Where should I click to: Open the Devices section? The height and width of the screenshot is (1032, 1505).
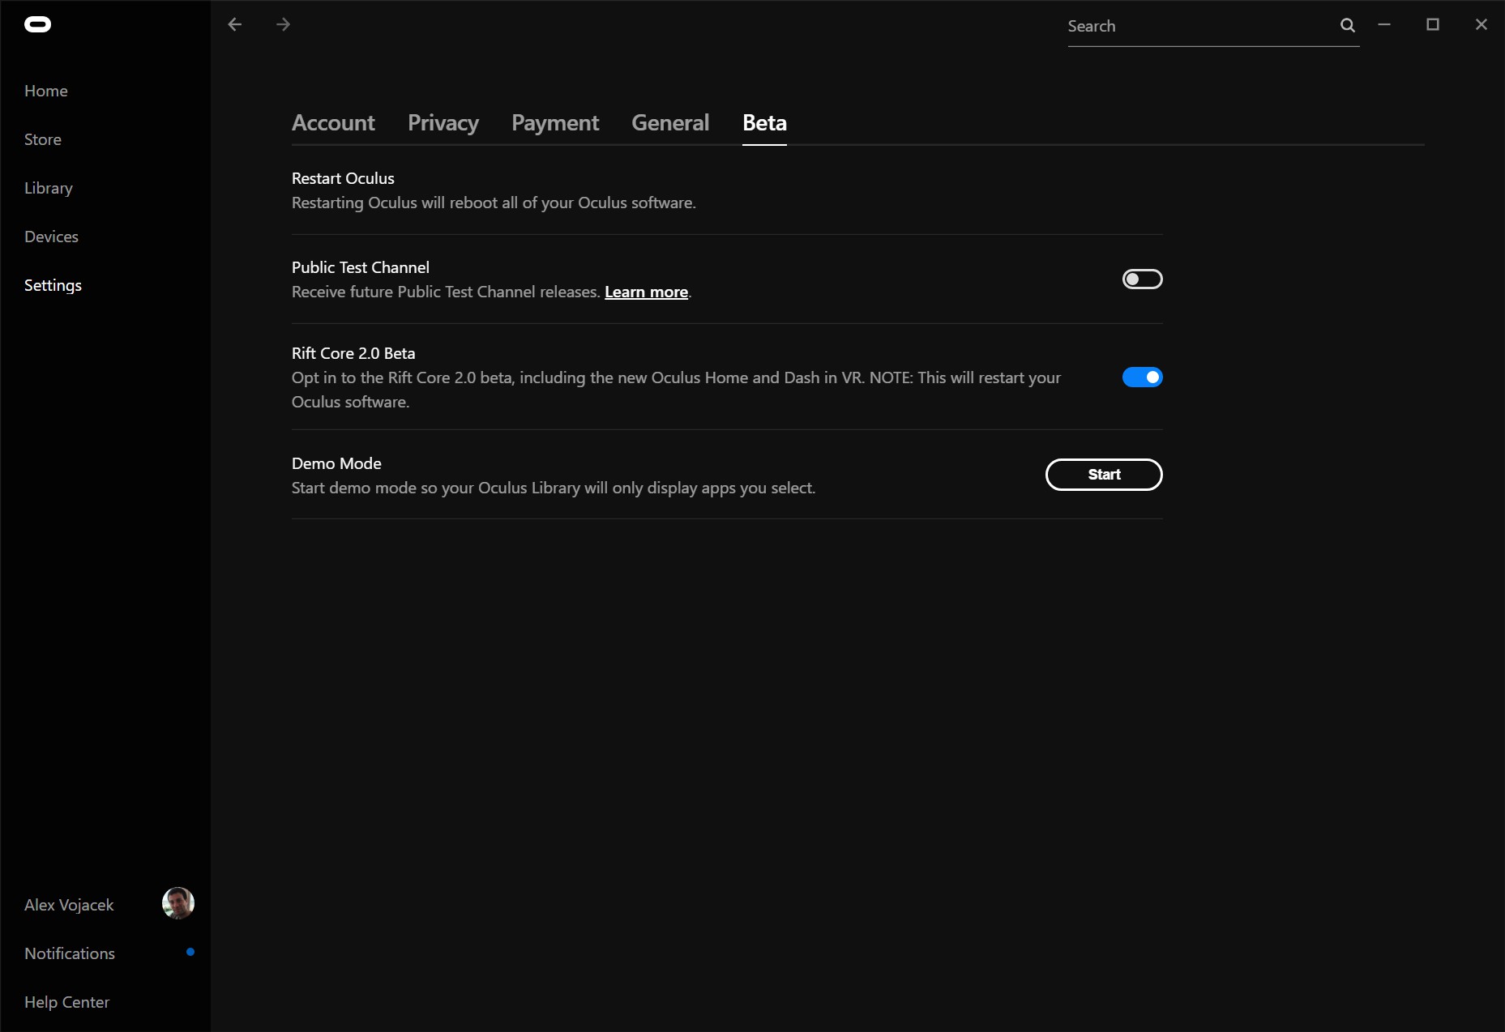click(x=51, y=237)
